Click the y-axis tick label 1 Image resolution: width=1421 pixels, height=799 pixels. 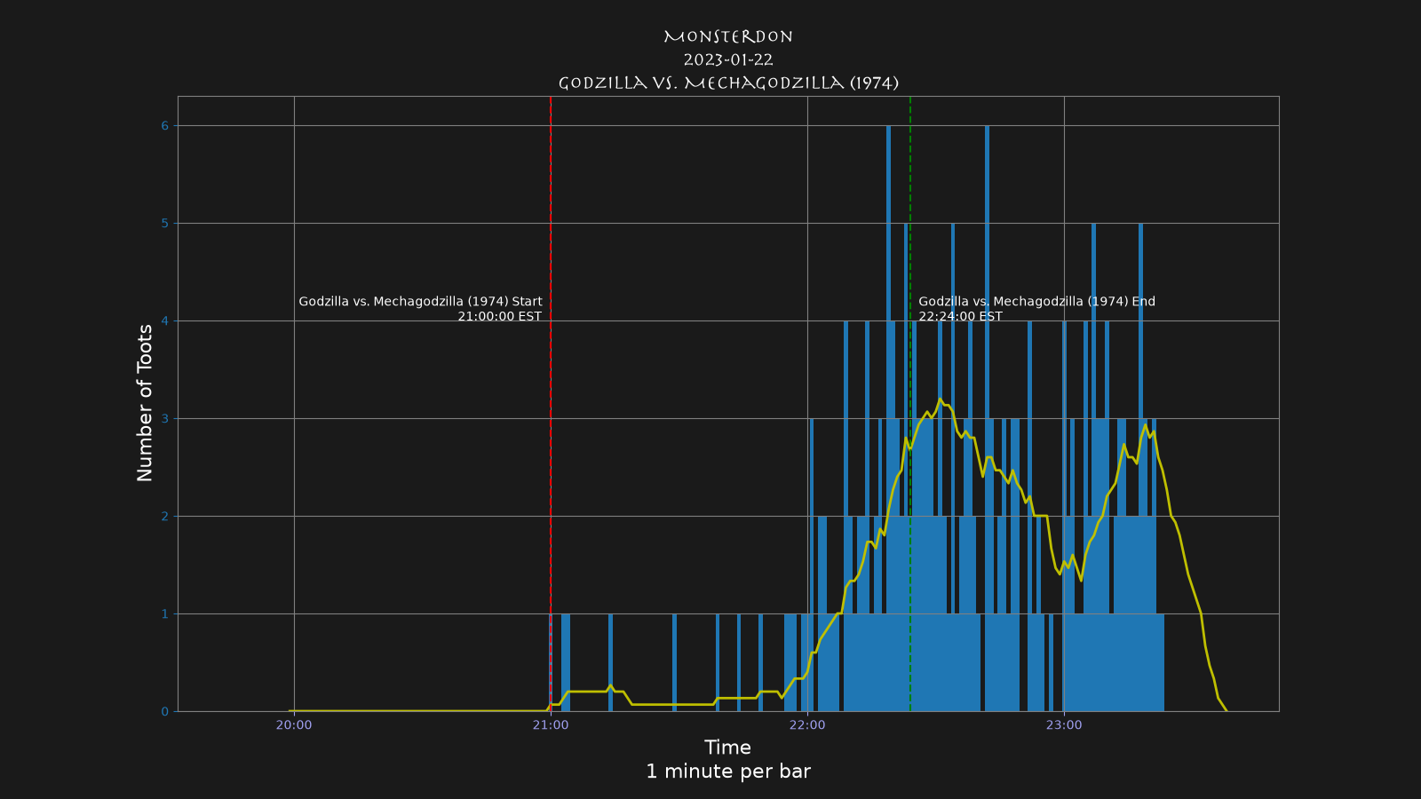(x=164, y=614)
